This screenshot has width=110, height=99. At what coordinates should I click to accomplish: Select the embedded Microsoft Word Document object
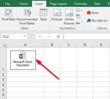[x=23, y=60]
